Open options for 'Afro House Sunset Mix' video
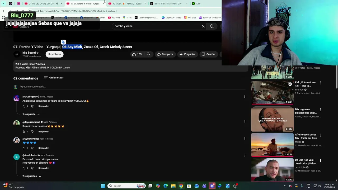Screen dimensions: 338x190 click(321, 135)
